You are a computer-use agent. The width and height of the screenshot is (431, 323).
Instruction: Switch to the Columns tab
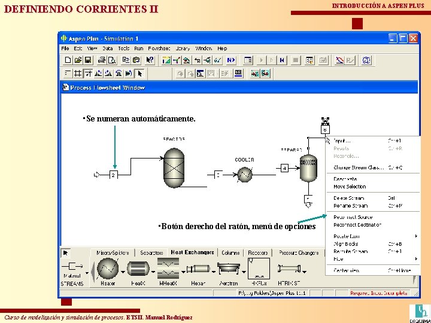230,253
